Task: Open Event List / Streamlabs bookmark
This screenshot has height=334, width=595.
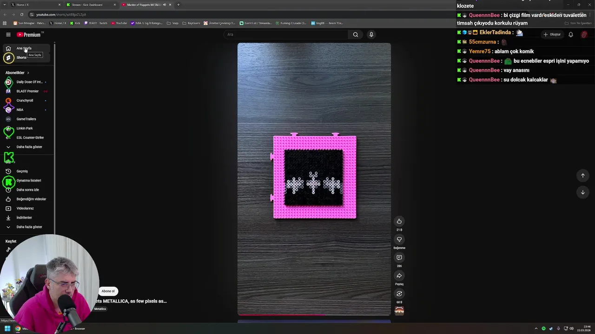Action: point(255,23)
